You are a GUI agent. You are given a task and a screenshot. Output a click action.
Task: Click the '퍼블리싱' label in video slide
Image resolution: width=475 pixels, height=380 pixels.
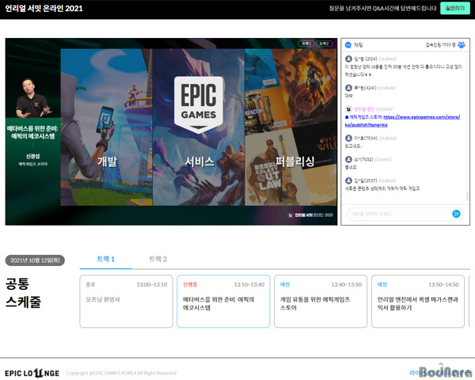[x=294, y=161]
